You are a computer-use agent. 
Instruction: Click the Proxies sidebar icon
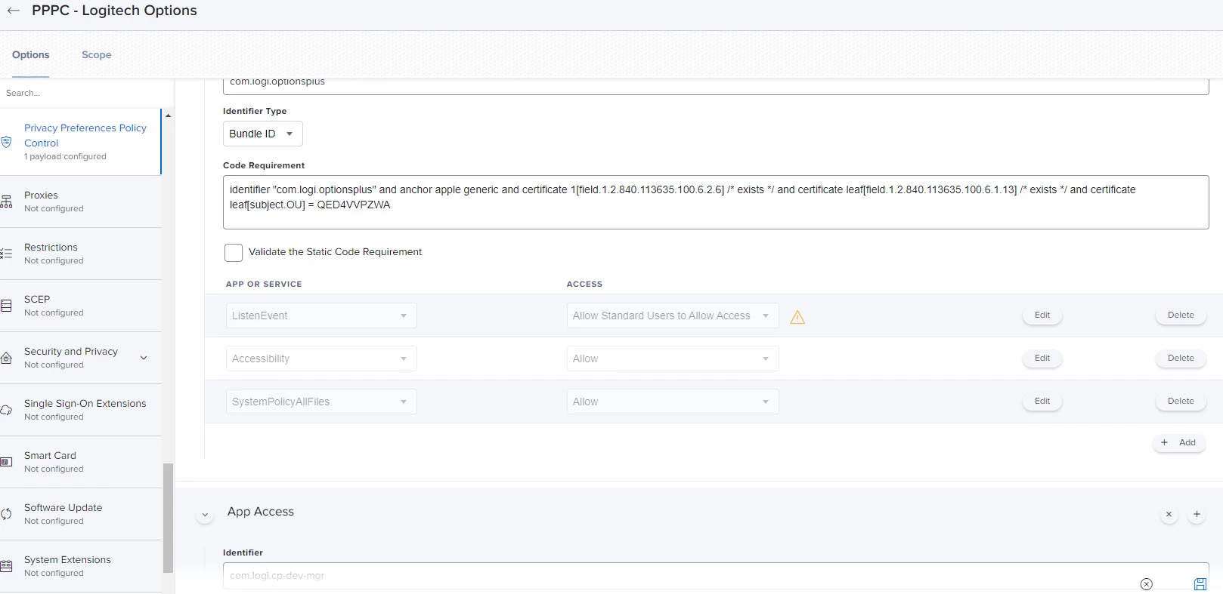6,202
